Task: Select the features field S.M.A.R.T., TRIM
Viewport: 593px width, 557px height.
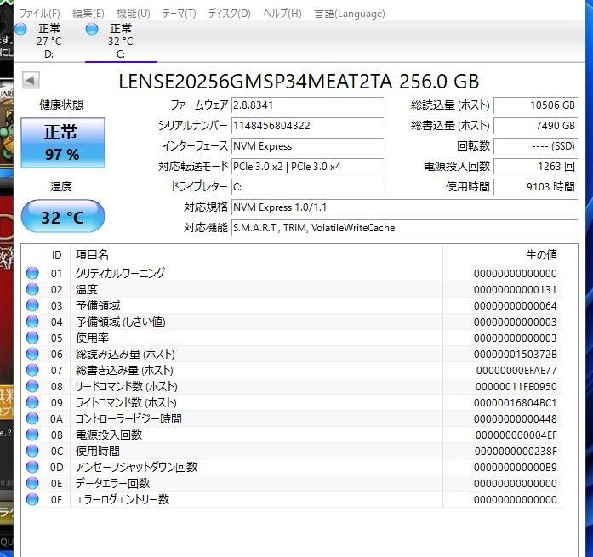Action: [404, 228]
